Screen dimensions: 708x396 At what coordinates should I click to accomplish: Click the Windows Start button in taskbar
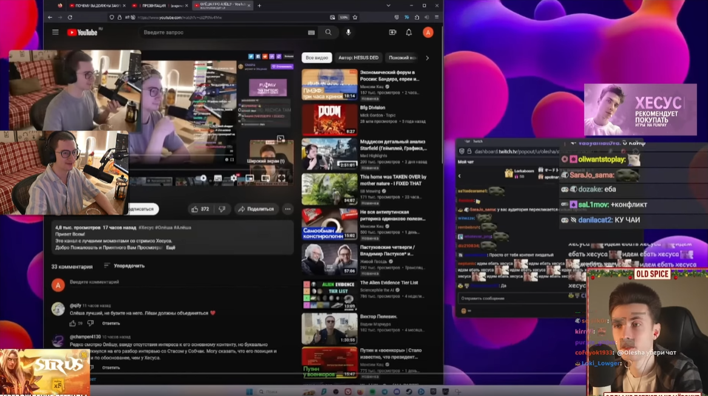click(x=249, y=392)
